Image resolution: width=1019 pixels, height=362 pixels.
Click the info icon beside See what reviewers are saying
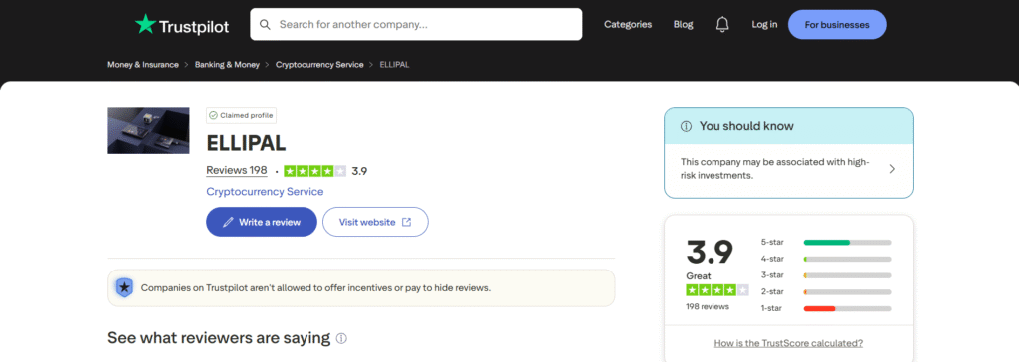click(x=342, y=338)
